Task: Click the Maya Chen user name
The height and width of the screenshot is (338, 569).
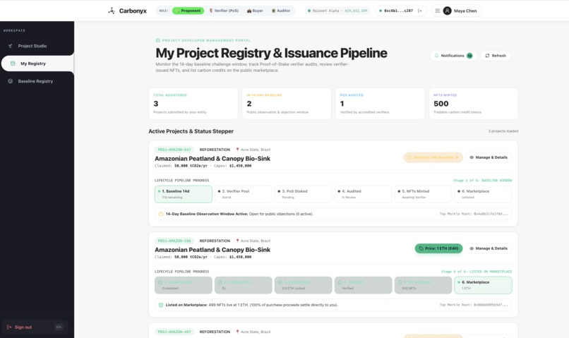Action: 465,11
